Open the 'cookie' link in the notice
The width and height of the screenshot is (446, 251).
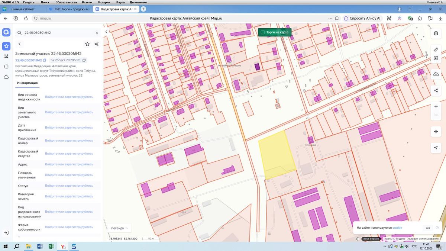coord(397,228)
